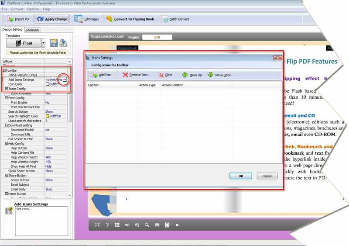
Task: Select the Least search characters row
Action: coord(35,121)
